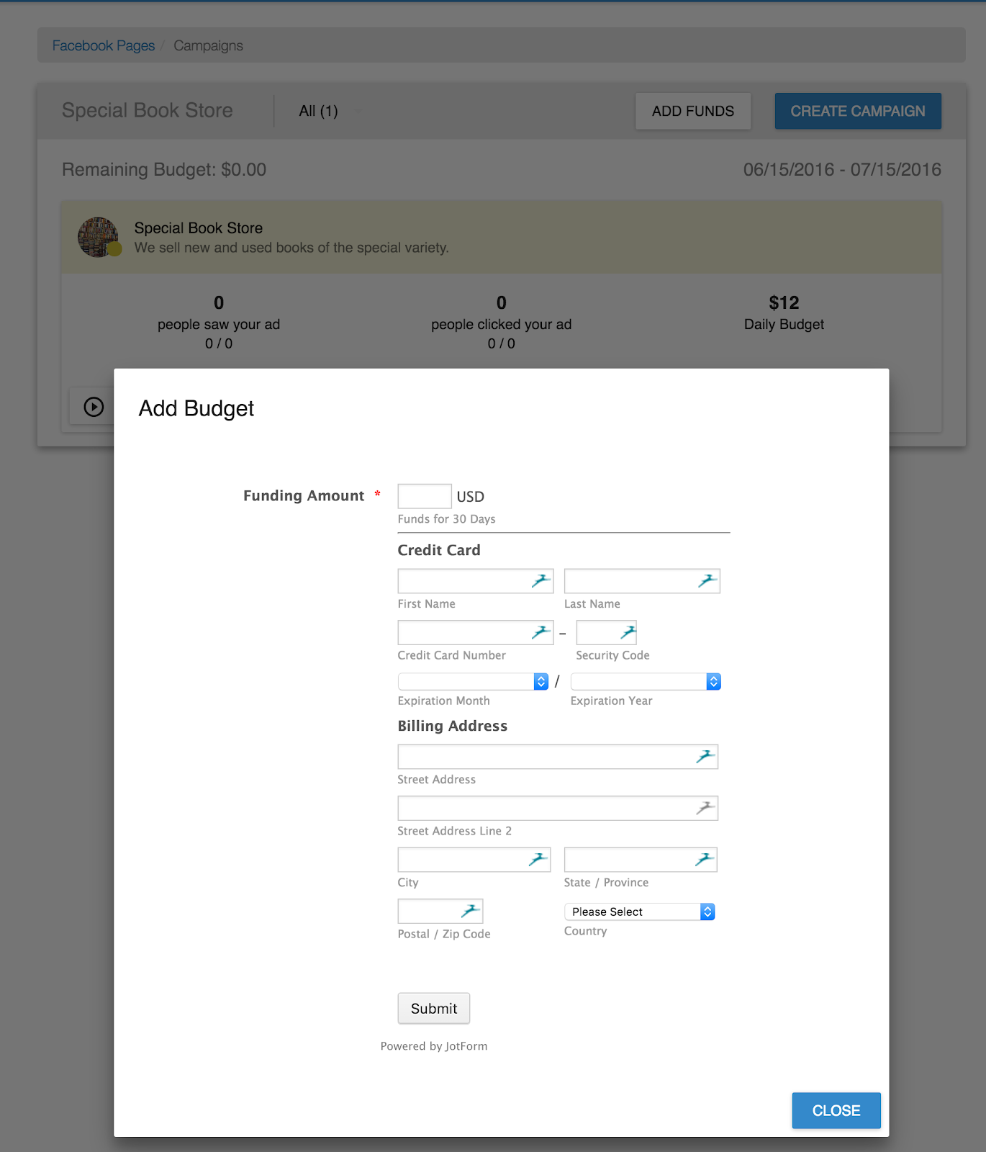
Task: Click autofill icon in Postal / Zip Code field
Action: point(471,911)
